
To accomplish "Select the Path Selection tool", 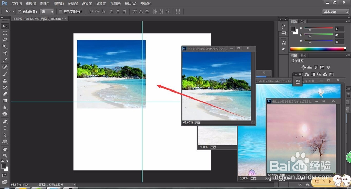I will (5, 135).
